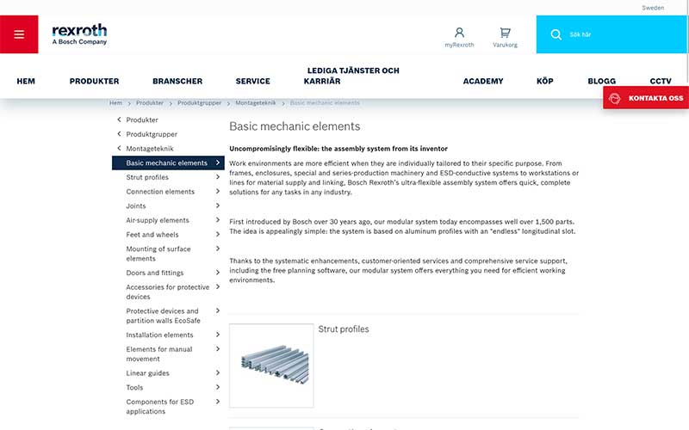Click Produktgrupper in the breadcrumb
The width and height of the screenshot is (689, 430).
[x=199, y=102]
